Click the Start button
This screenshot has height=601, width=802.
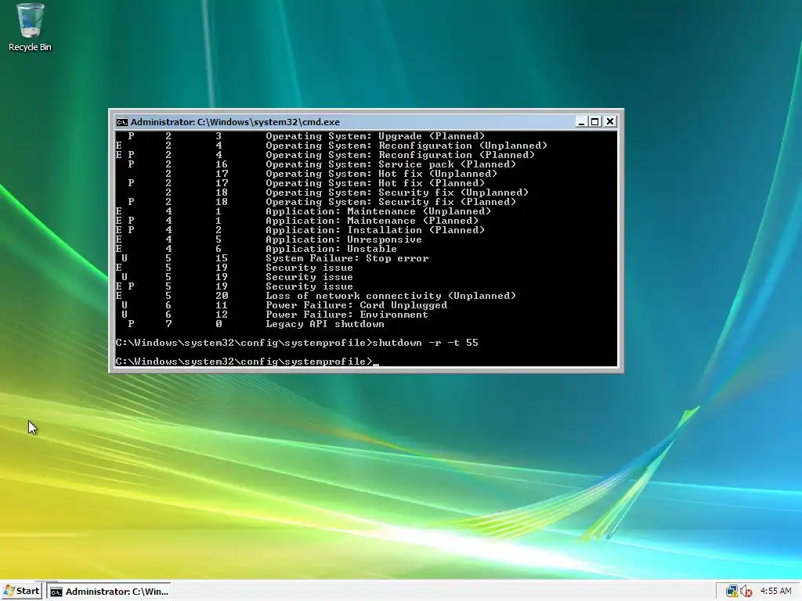pos(21,591)
